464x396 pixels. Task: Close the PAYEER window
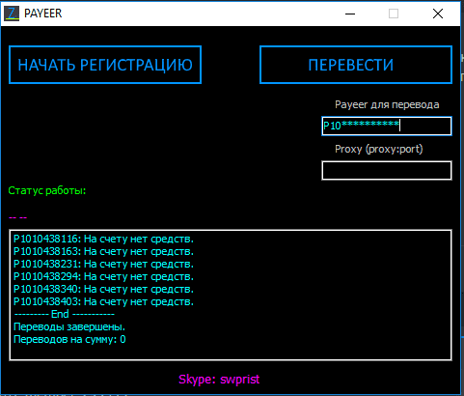click(x=438, y=14)
